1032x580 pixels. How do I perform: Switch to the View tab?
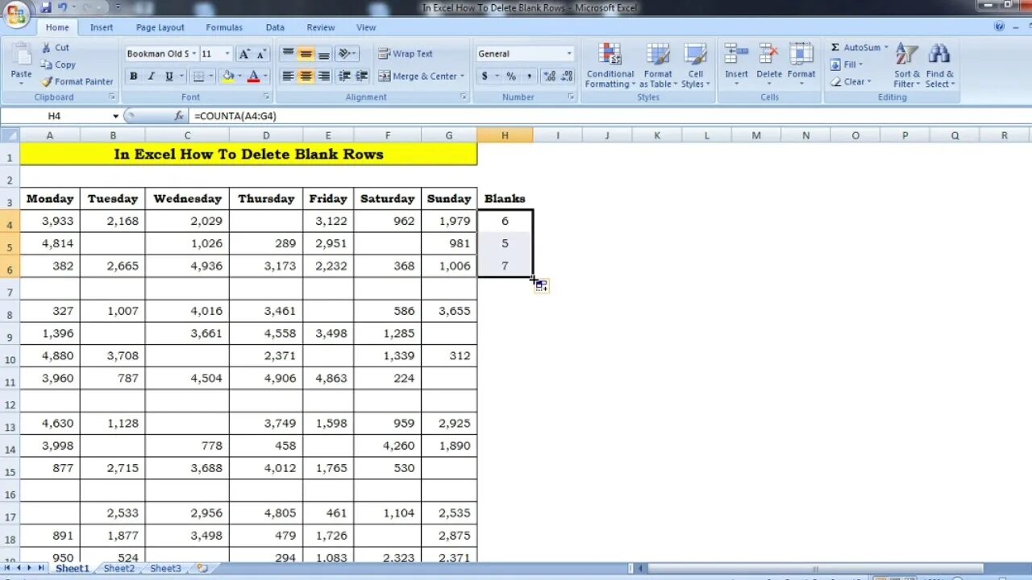[366, 27]
